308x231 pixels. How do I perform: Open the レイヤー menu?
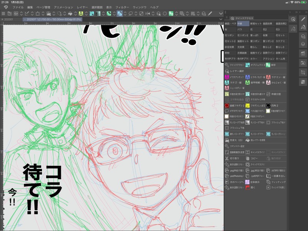coord(82,7)
